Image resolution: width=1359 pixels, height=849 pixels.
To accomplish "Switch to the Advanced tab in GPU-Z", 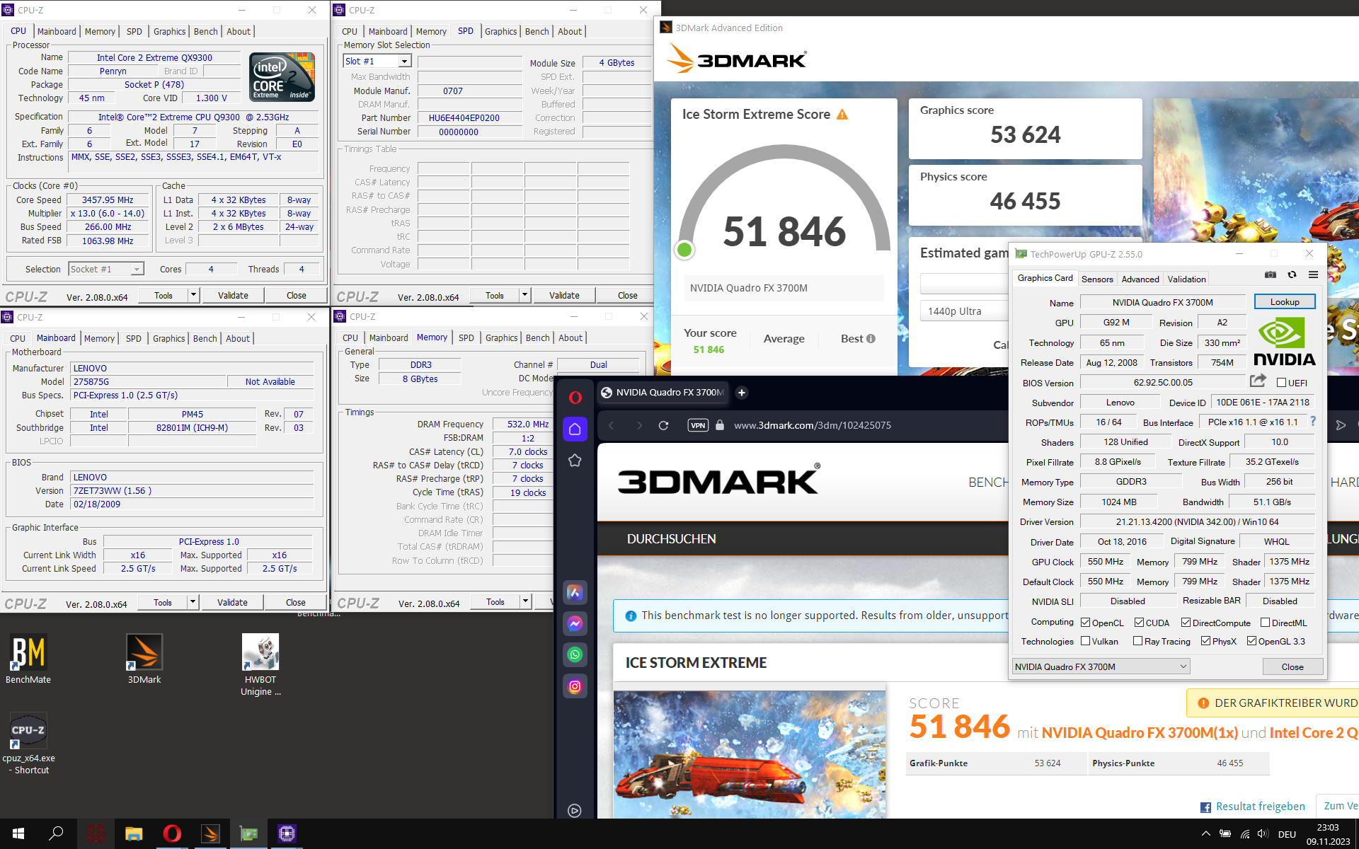I will (1140, 279).
